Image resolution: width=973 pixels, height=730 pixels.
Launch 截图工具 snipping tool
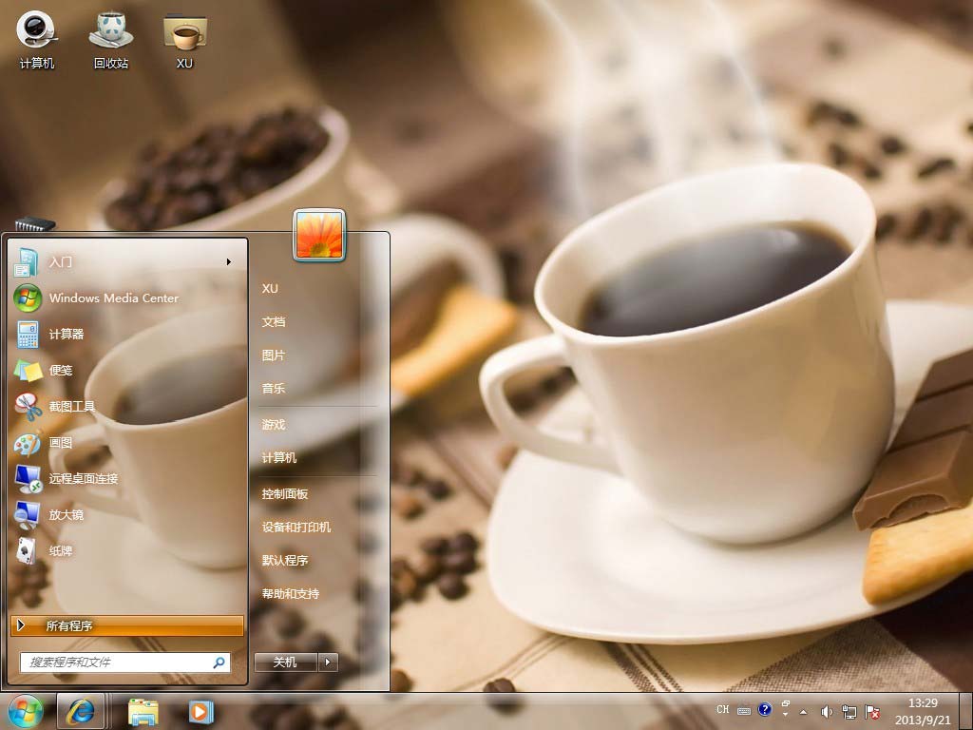(72, 406)
